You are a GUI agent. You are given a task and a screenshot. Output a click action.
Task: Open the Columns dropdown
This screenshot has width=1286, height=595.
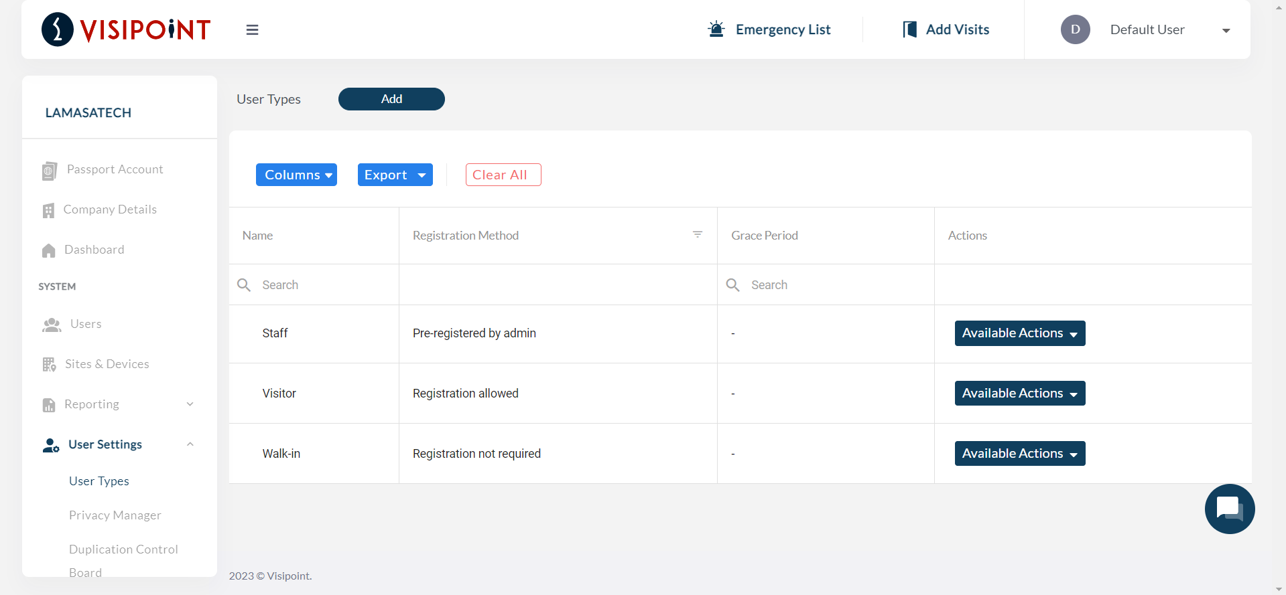[x=296, y=175]
